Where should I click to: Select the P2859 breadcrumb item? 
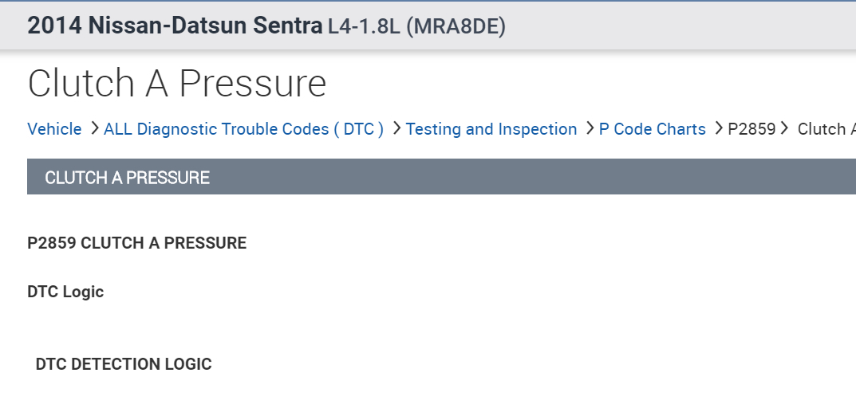[x=751, y=129]
